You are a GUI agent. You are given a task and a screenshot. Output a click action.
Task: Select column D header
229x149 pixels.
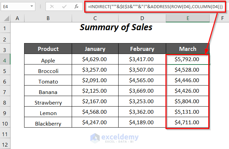142,18
